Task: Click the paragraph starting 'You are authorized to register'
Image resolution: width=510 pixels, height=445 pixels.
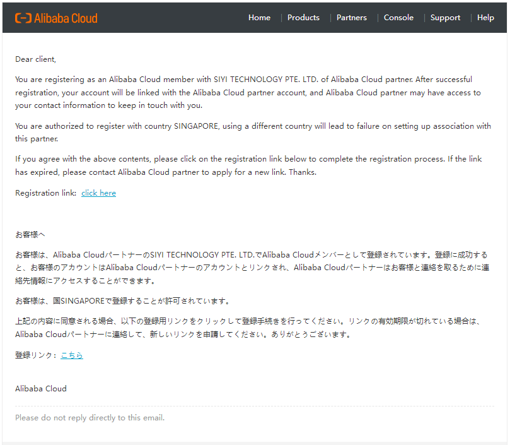Action: tap(253, 133)
